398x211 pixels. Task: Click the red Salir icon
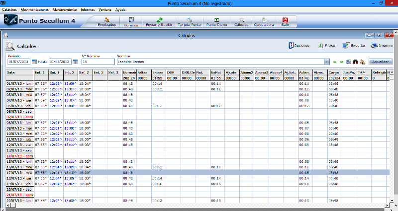pos(285,21)
